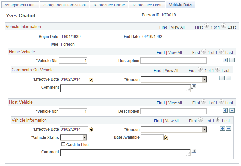This screenshot has height=166, width=241.
Task: Add a new Home Vehicle row
Action: click(225, 60)
